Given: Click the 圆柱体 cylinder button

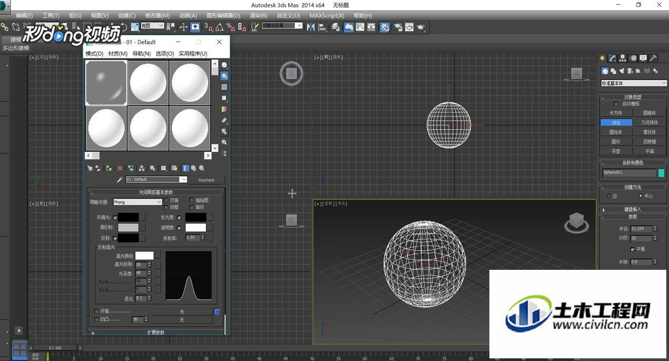Looking at the screenshot, I should point(616,132).
